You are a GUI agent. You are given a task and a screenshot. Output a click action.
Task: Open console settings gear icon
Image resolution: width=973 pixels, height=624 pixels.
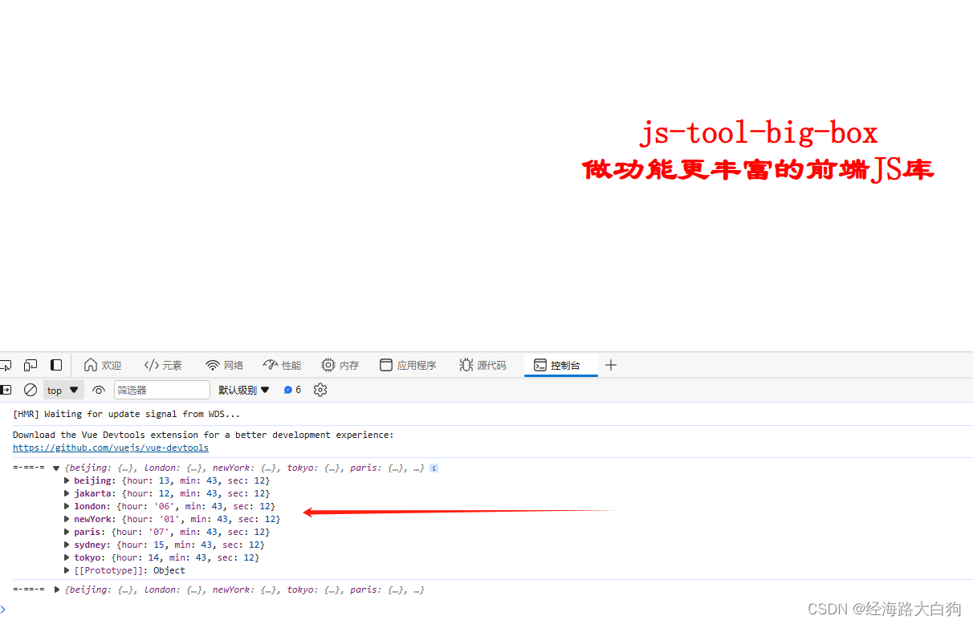(x=320, y=390)
